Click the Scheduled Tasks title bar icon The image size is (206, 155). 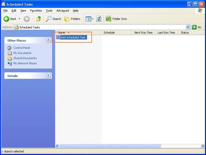tap(4, 4)
